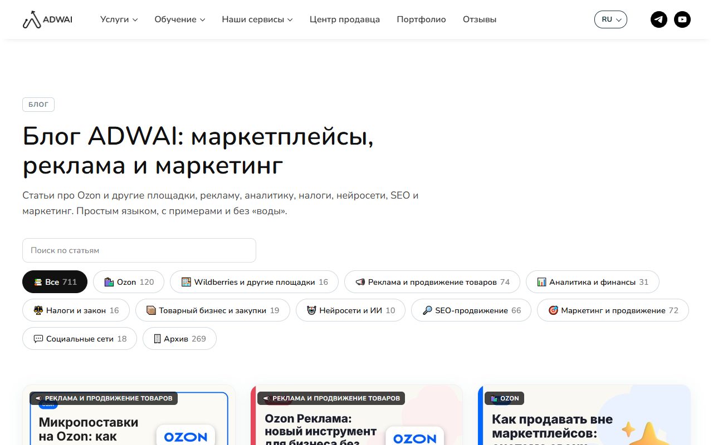Screen dimensions: 713x445
Task: Open the ADWAI logo homepage
Action: coord(47,19)
